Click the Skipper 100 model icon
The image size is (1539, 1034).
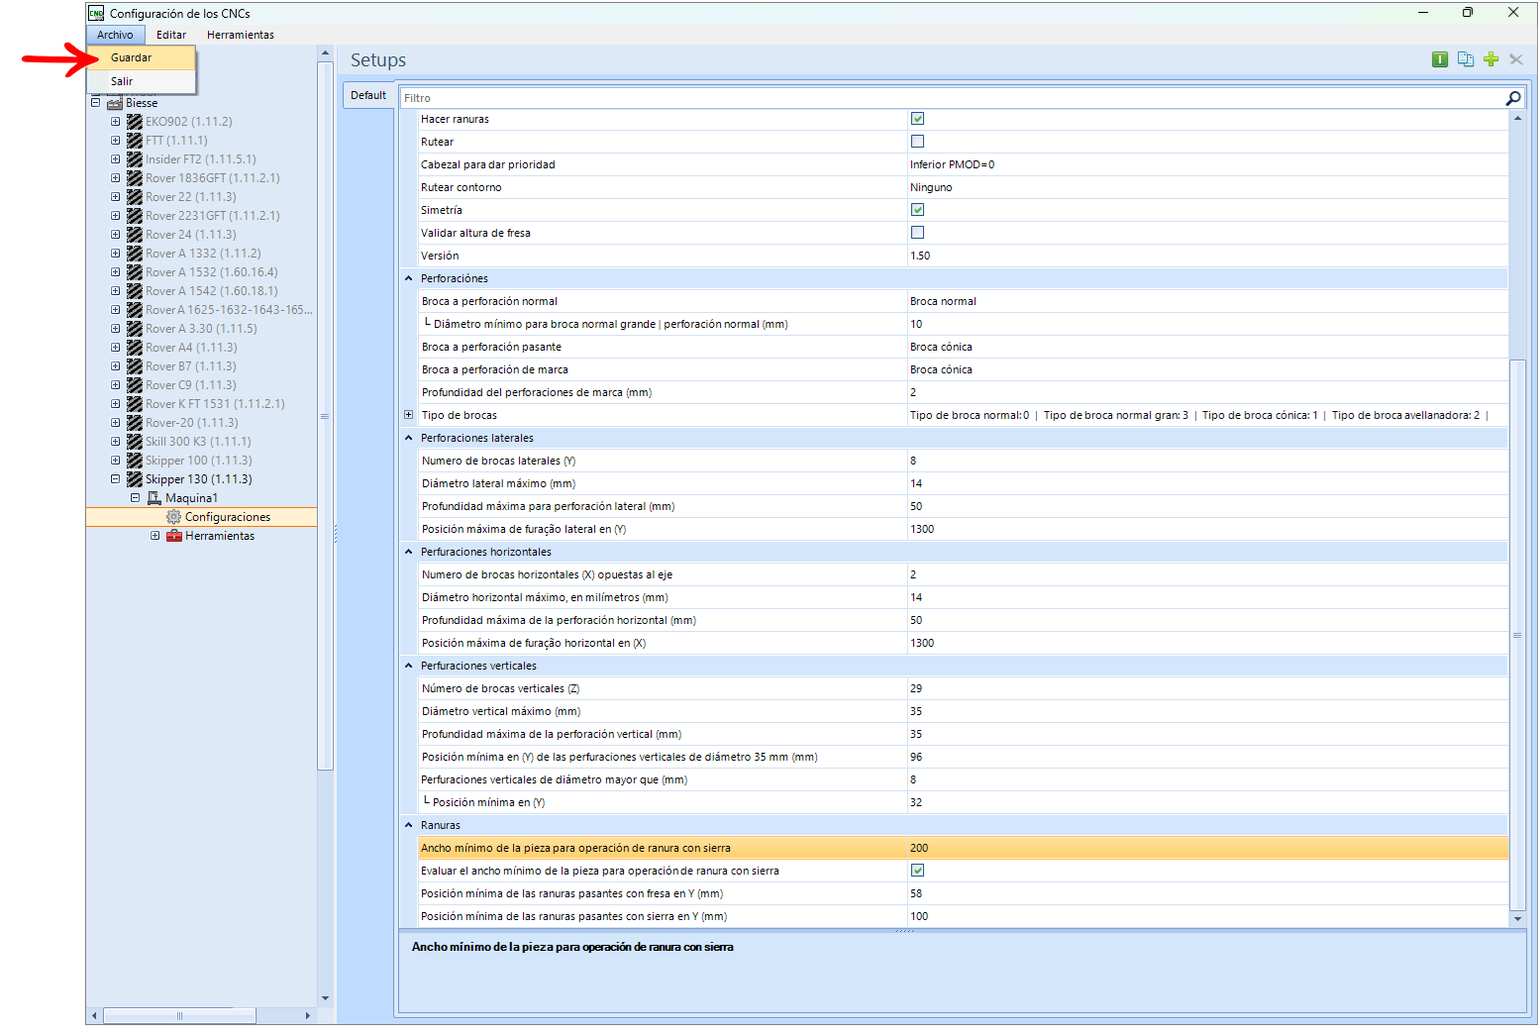pos(135,461)
